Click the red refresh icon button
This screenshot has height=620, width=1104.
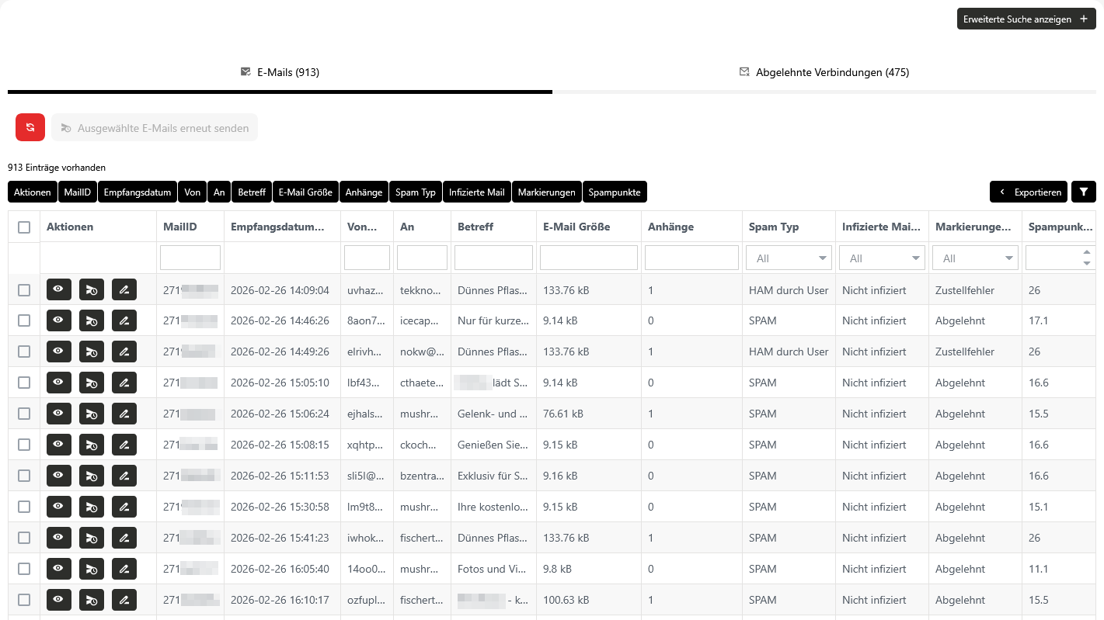(x=30, y=127)
